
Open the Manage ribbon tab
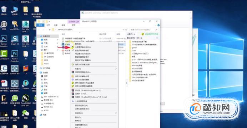(x=74, y=25)
